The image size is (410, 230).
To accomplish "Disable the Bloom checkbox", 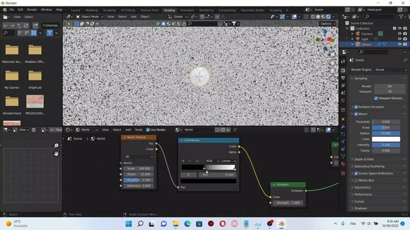I will [x=356, y=114].
